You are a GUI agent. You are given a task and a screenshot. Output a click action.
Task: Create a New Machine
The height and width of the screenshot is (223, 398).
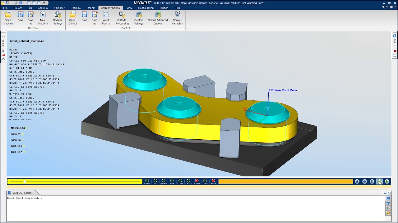(x=43, y=18)
